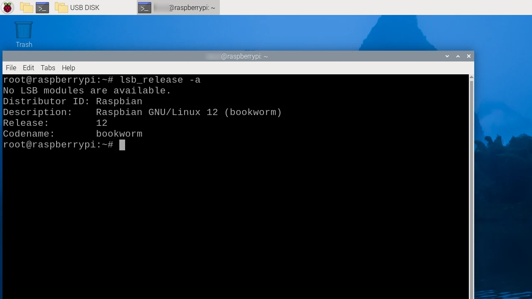
Task: Select the @raspberrypi terminal taskbar button
Action: (178, 7)
